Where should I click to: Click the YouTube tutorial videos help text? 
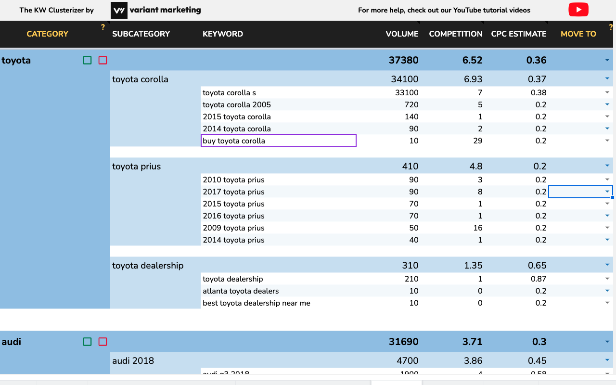tap(444, 10)
